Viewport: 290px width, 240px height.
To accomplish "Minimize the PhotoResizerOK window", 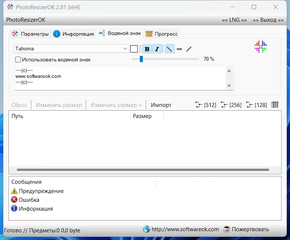I will [x=233, y=7].
